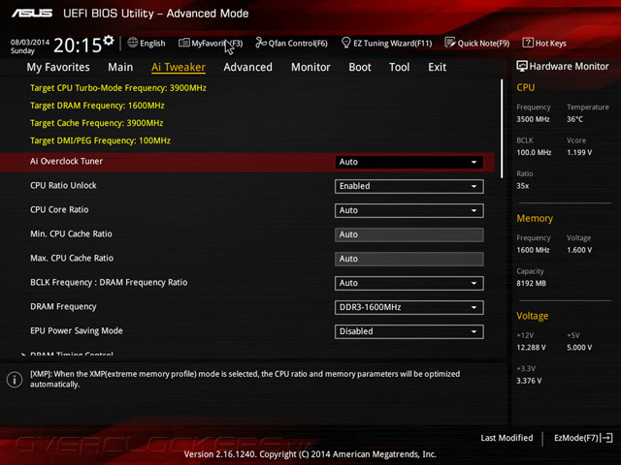
Task: Click the Ratio value 35x
Action: pyautogui.click(x=522, y=185)
